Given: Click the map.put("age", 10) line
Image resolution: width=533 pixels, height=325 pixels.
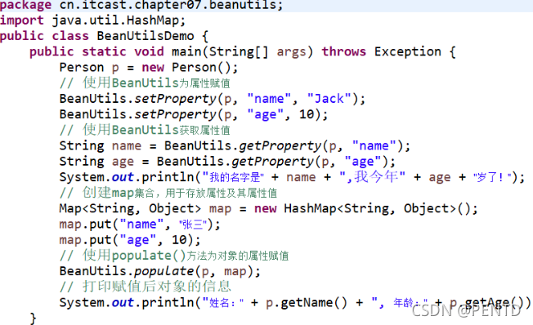Looking at the screenshot, I should point(130,240).
